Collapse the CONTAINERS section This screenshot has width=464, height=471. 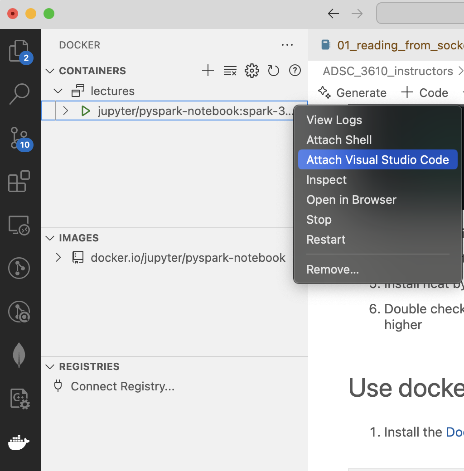tap(50, 71)
